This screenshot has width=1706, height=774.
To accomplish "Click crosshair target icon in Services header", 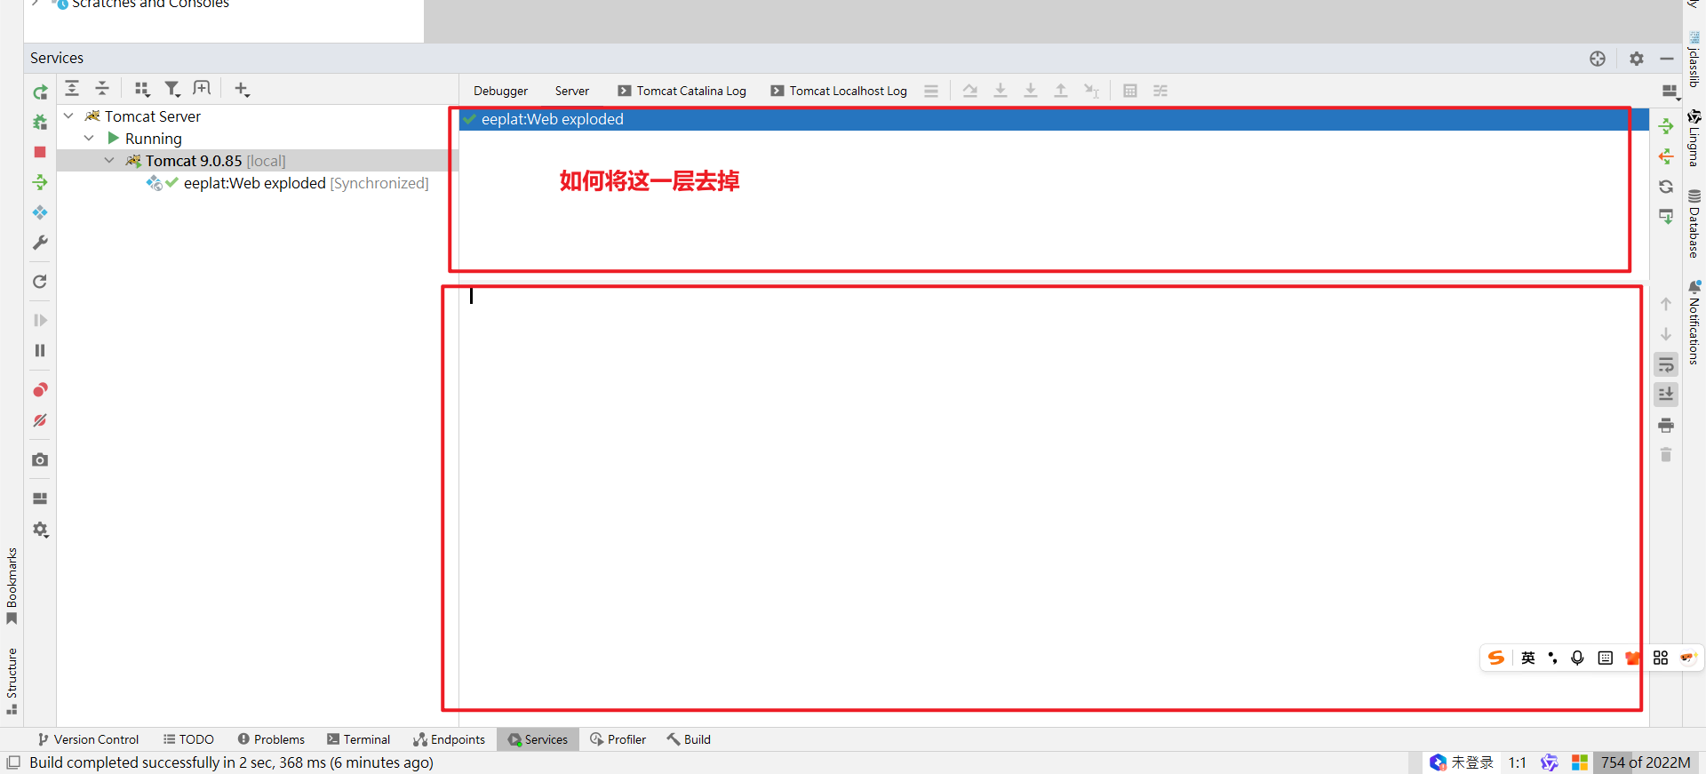I will pyautogui.click(x=1598, y=59).
